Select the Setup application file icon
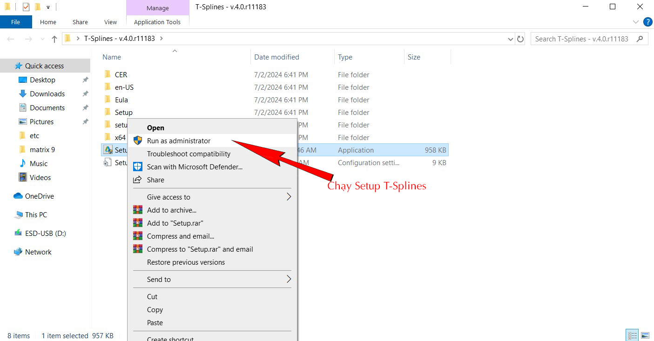This screenshot has height=341, width=654. pos(108,150)
